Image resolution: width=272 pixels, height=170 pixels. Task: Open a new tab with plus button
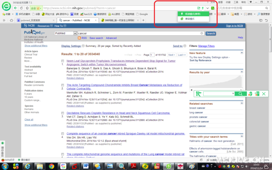[143, 20]
